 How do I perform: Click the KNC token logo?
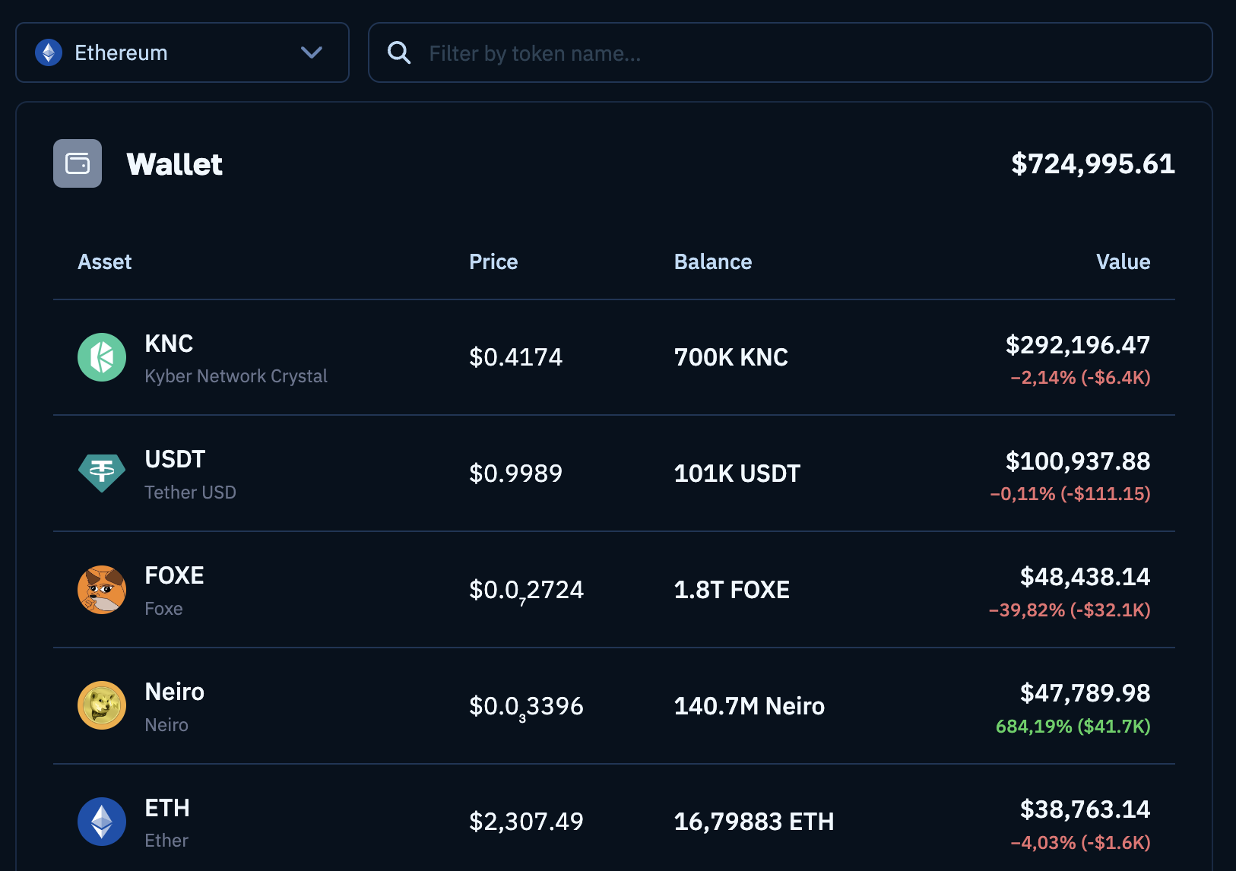pyautogui.click(x=102, y=357)
